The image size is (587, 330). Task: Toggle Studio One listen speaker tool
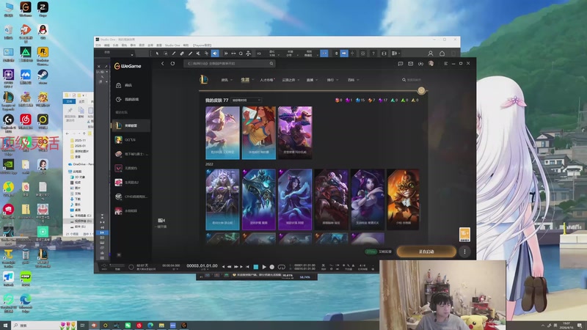[x=215, y=54]
